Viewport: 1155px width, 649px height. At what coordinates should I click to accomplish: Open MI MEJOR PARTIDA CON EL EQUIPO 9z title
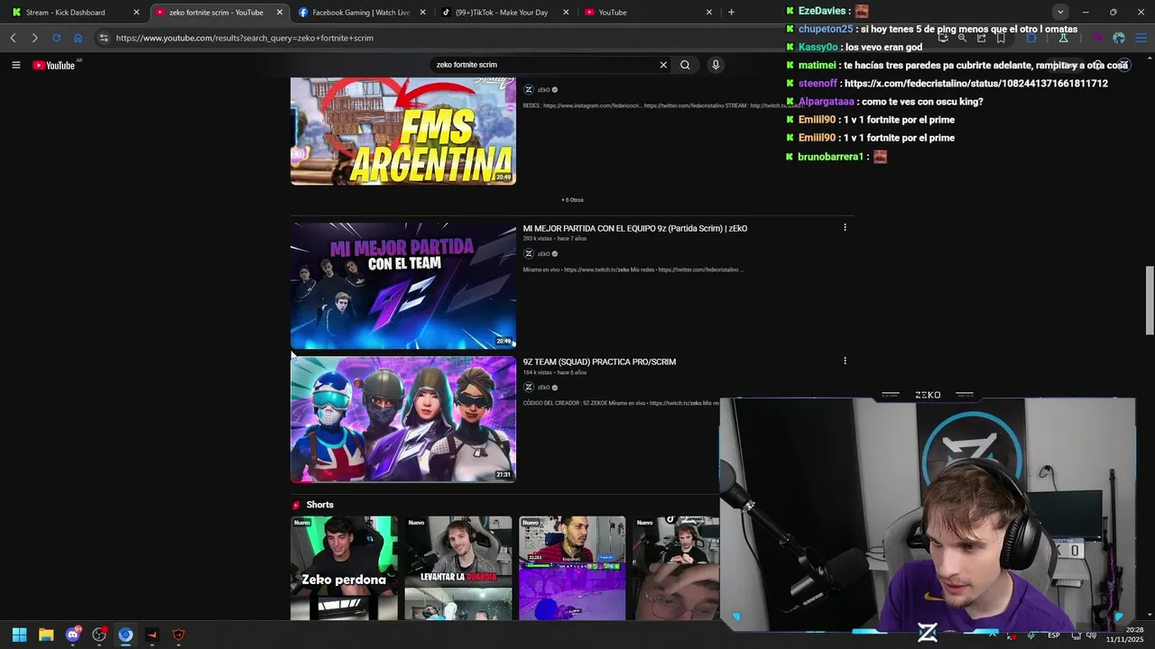click(635, 228)
